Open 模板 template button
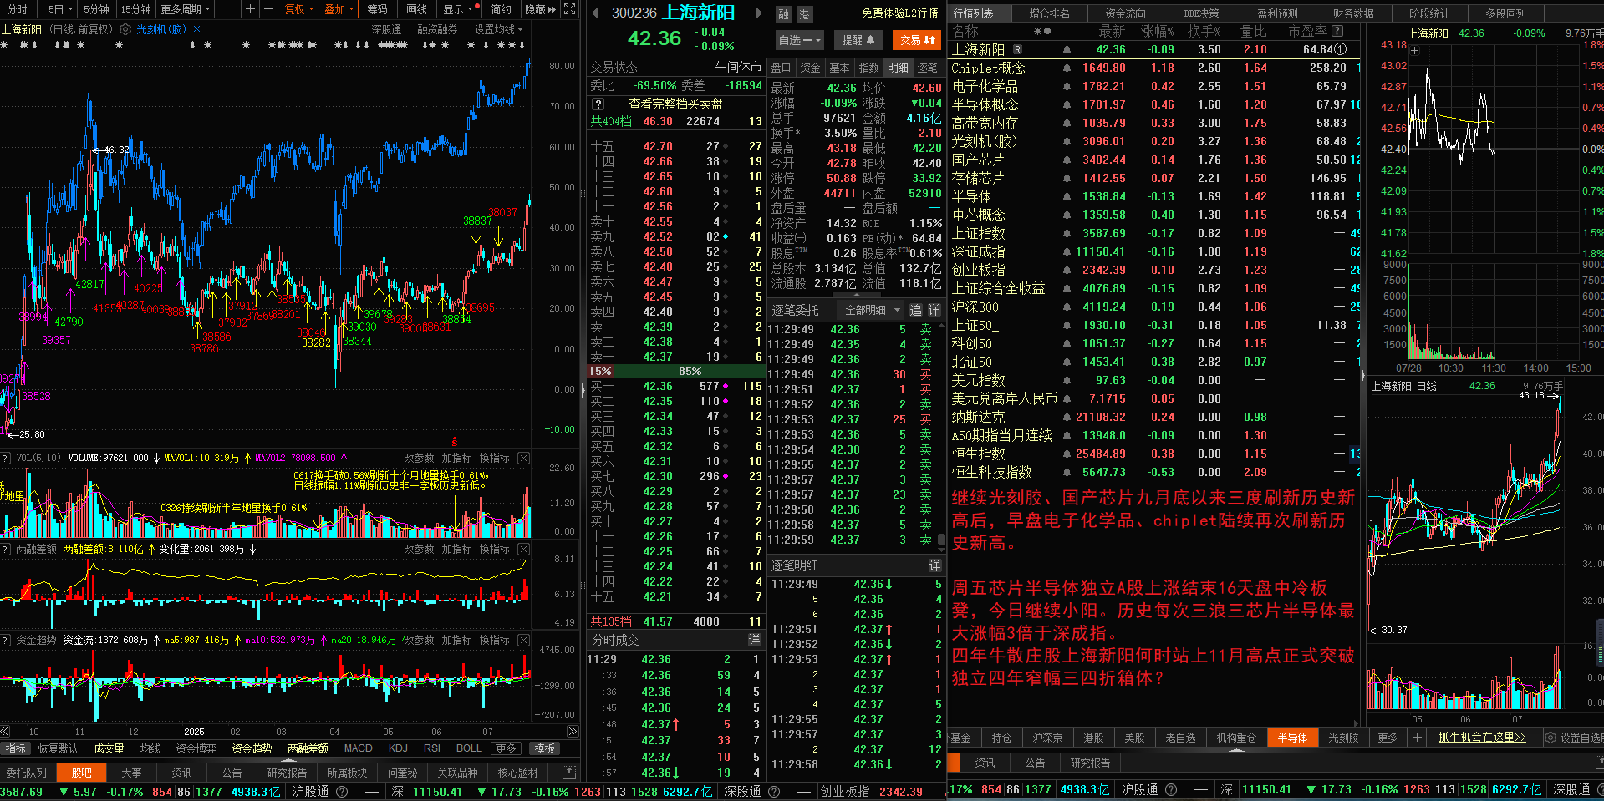 [x=545, y=748]
